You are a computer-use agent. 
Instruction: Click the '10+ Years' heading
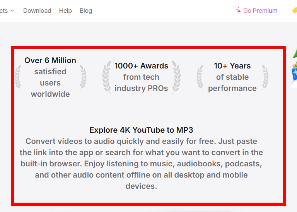(x=232, y=66)
